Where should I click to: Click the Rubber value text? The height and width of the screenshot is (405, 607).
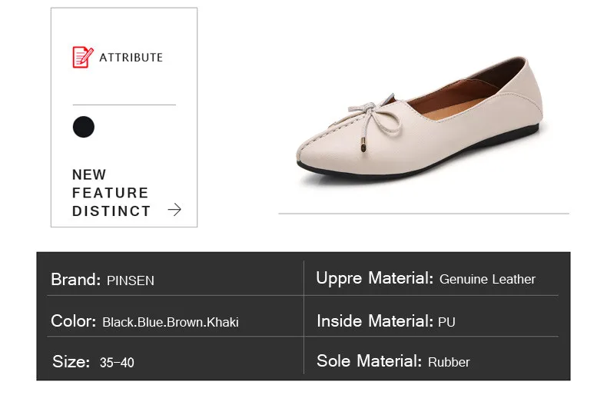click(x=449, y=362)
